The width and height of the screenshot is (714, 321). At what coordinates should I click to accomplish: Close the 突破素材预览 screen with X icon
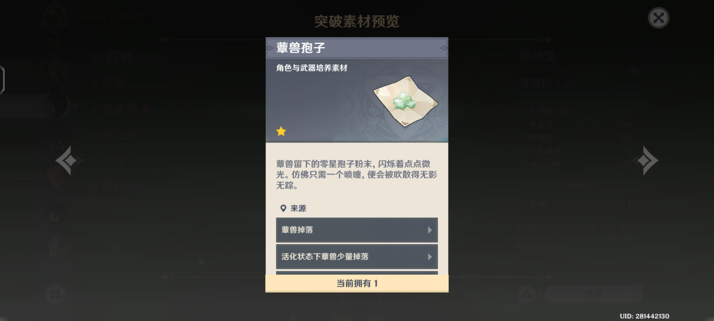pos(658,18)
